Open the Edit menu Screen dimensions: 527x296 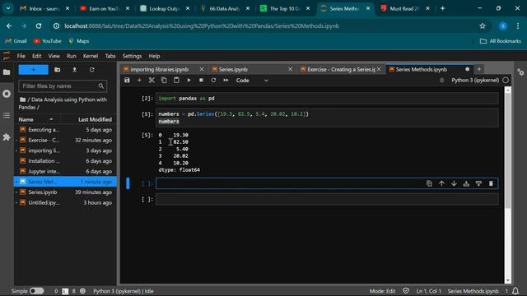[x=36, y=56]
